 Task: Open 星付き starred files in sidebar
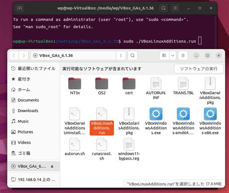tap(33, 79)
